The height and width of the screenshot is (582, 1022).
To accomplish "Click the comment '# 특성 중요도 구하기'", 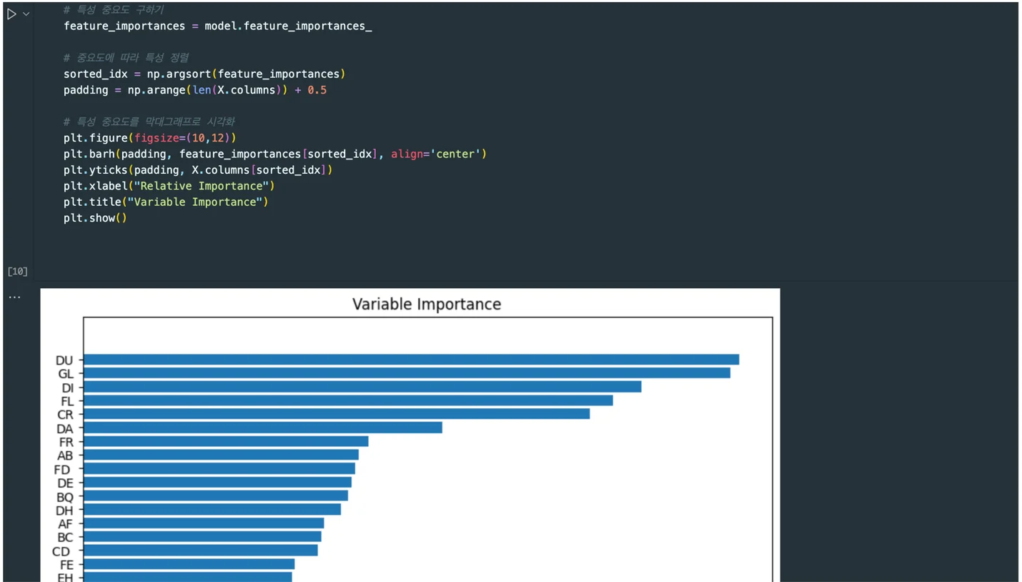I will tap(114, 10).
